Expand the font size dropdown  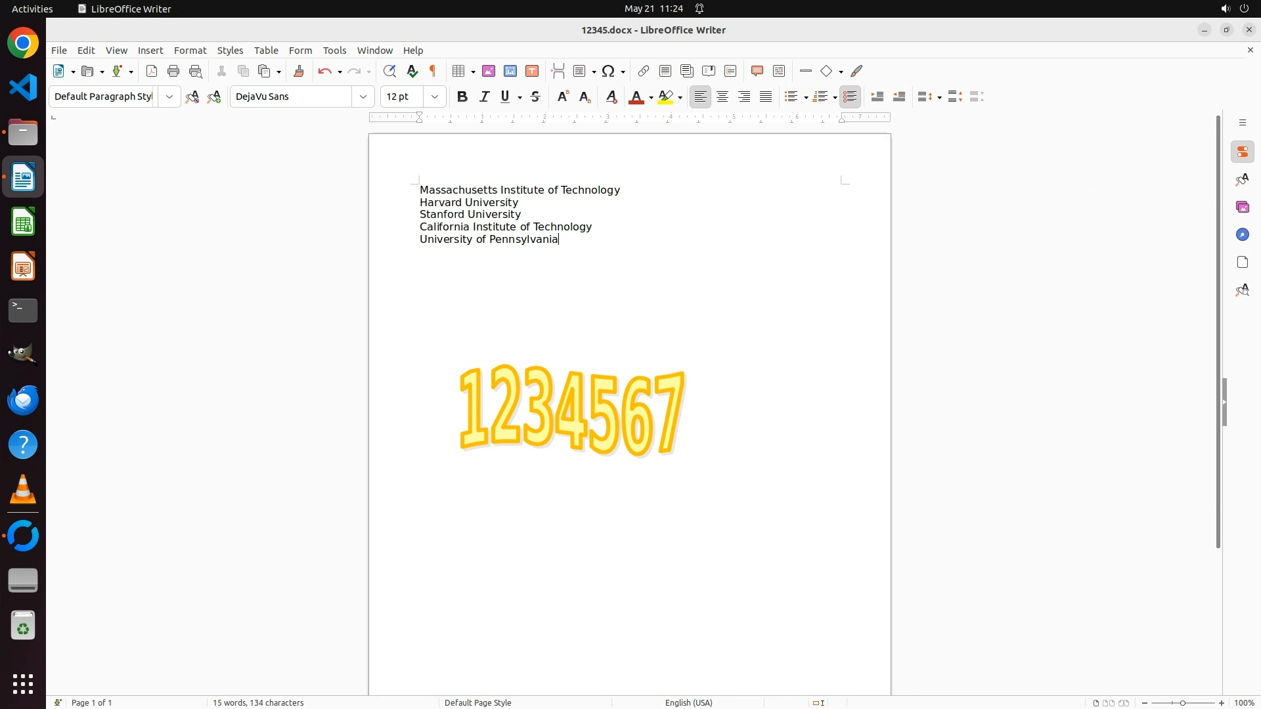coord(435,97)
